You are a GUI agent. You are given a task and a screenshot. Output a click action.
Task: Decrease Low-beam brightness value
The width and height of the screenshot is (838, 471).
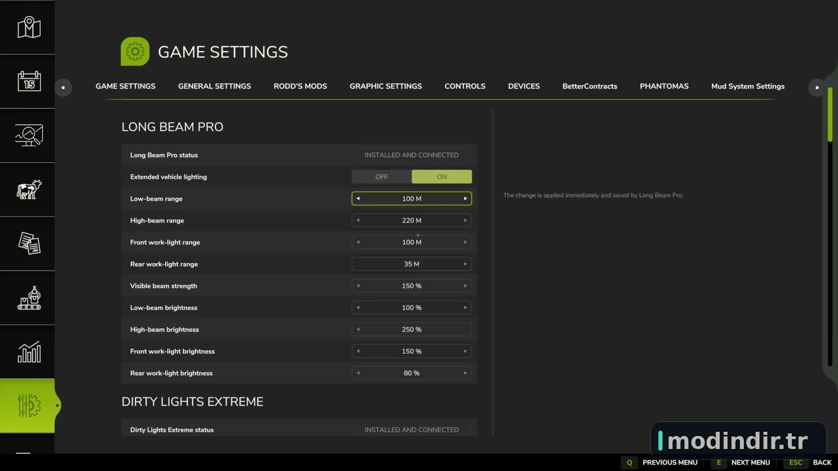coord(358,308)
